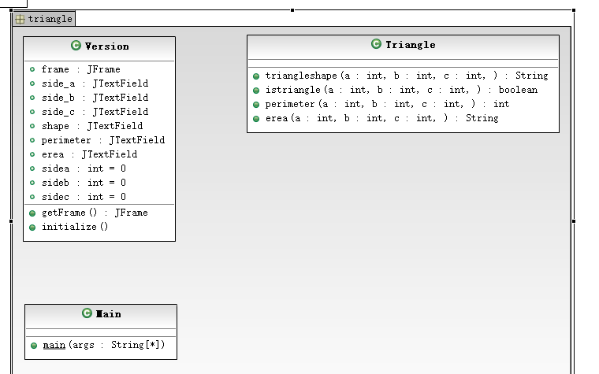Click the visibility icon beside sidea attribute
The image size is (599, 374).
pos(32,168)
